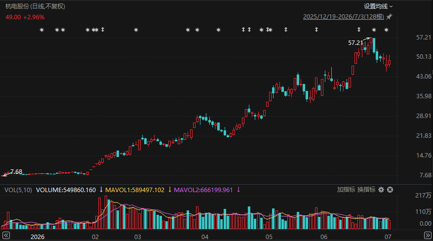
Task: Click the MAVOL1:589497.102 readout
Action: (135, 190)
